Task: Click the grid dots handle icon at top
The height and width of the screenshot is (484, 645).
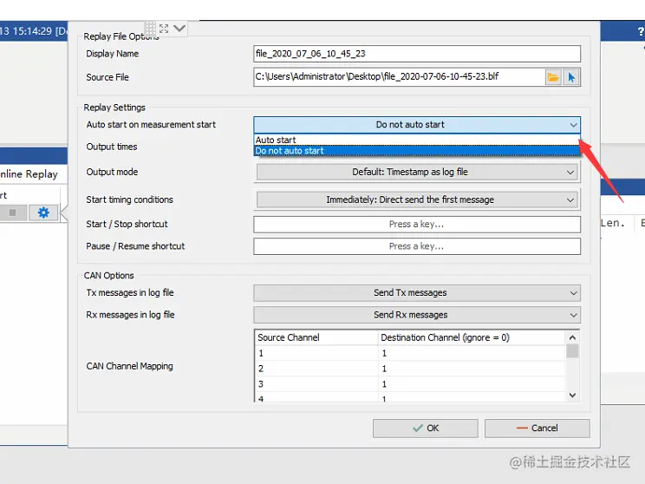Action: pyautogui.click(x=151, y=28)
